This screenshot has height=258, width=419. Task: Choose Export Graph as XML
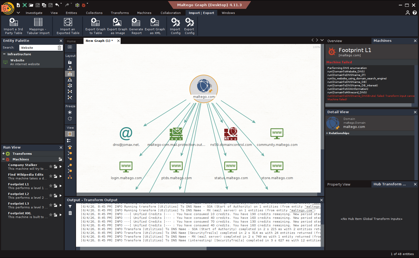pyautogui.click(x=155, y=26)
